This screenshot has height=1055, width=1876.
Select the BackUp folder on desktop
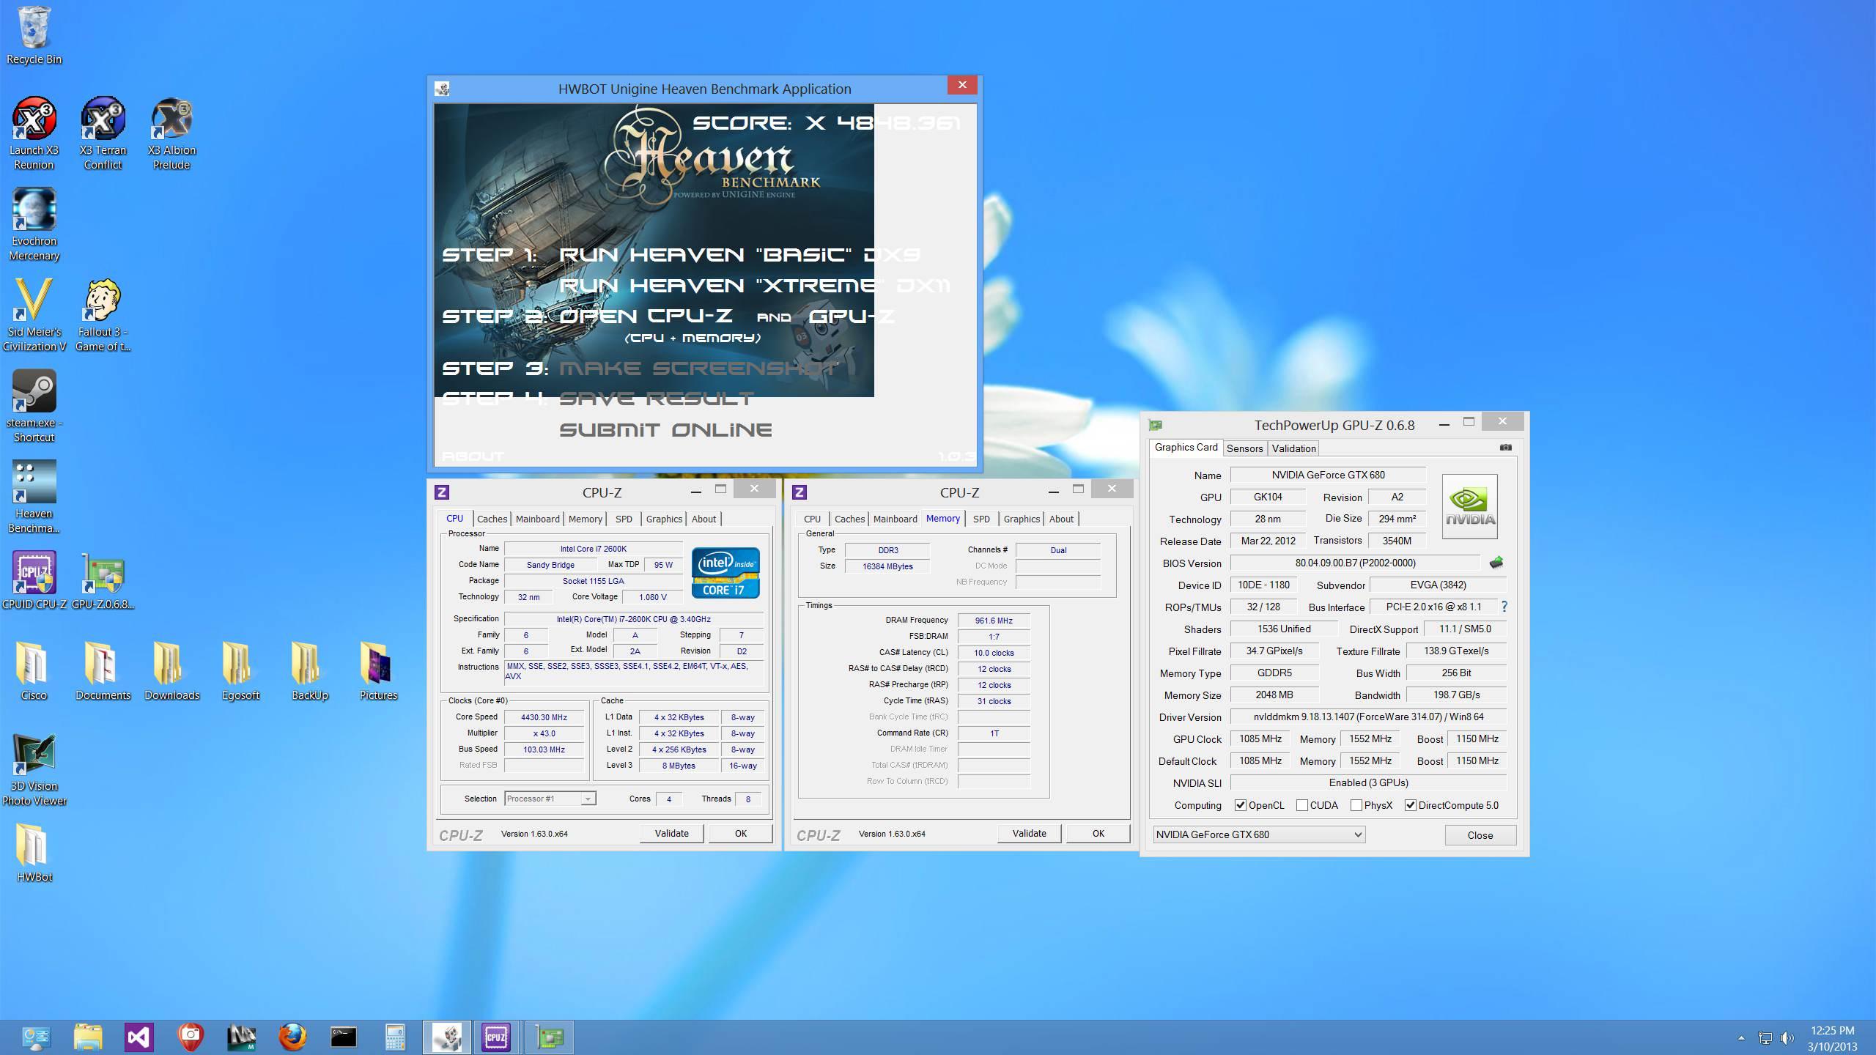click(x=309, y=671)
